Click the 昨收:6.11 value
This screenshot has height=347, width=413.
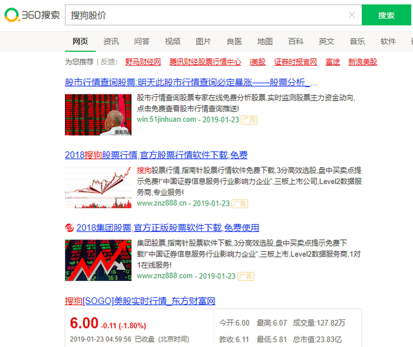[234, 339]
